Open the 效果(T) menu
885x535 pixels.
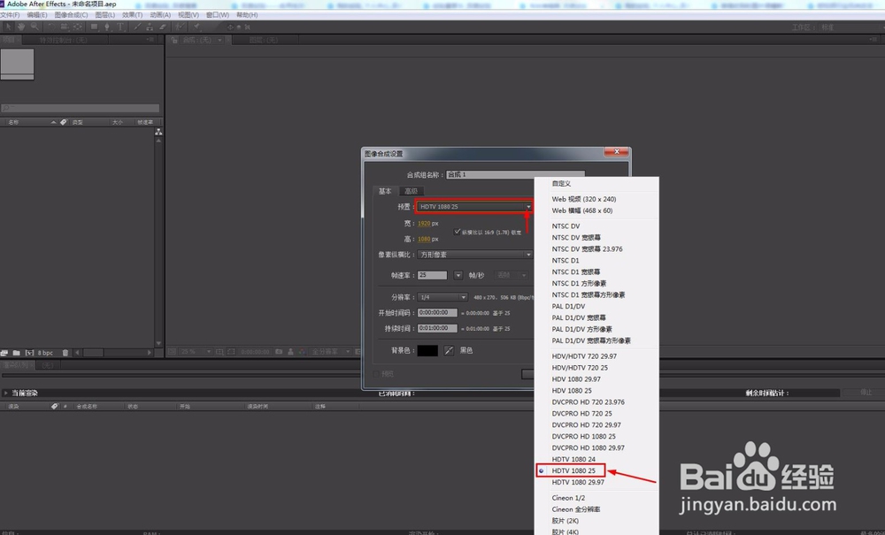click(x=132, y=15)
